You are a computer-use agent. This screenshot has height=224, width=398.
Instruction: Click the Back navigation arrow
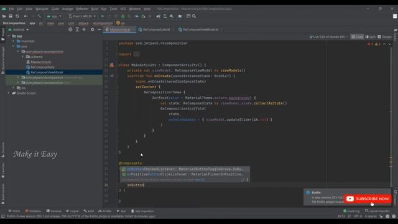[x=25, y=16]
